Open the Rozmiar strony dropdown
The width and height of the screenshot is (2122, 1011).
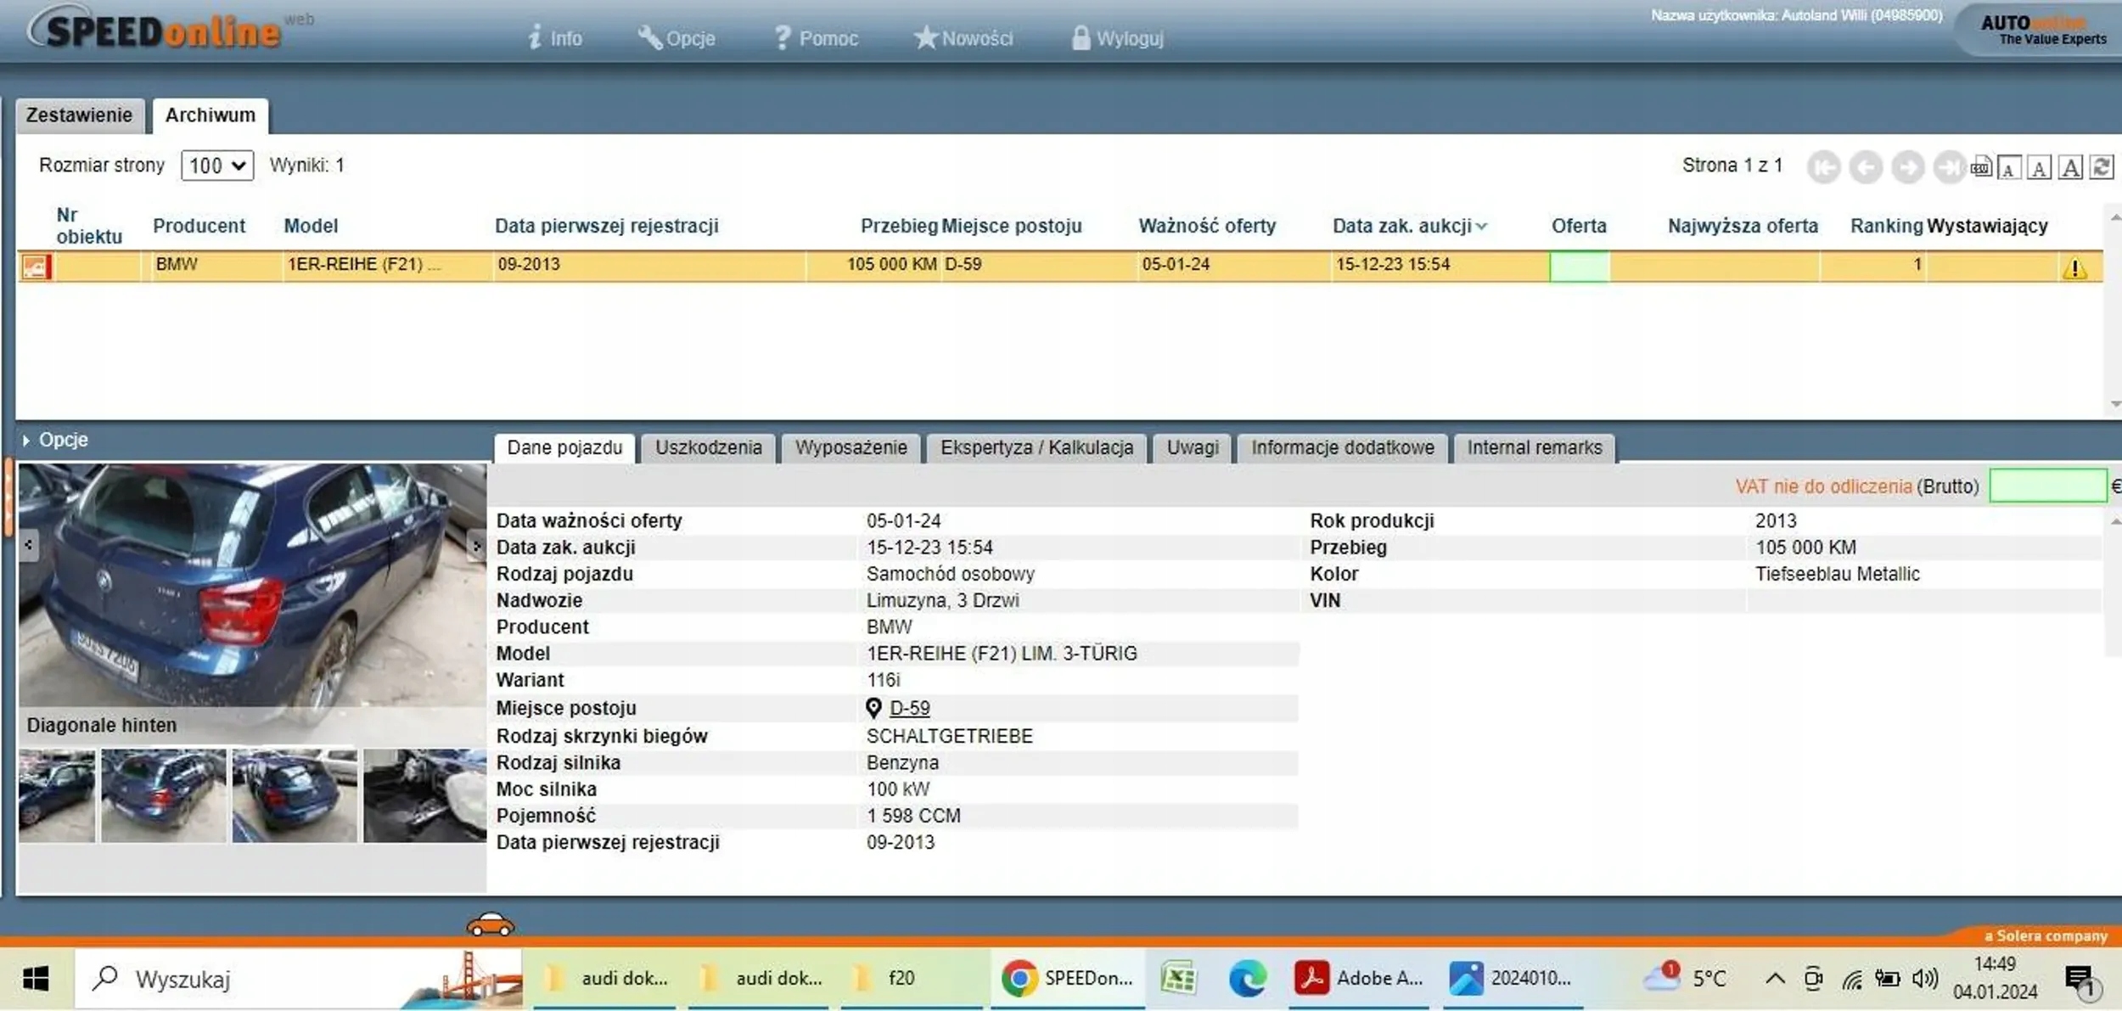pyautogui.click(x=217, y=166)
